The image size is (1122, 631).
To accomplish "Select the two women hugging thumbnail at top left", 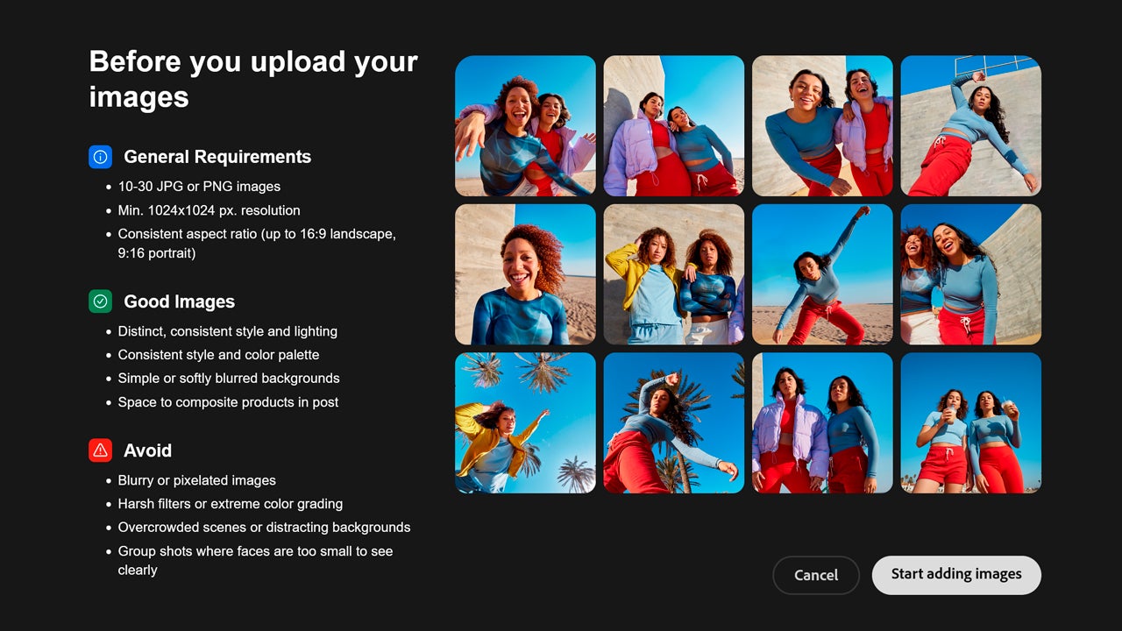I will 525,126.
